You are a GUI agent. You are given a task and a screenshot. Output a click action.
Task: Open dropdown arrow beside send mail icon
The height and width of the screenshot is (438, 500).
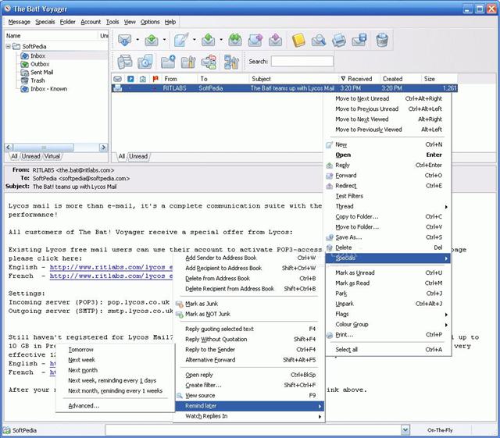165,40
